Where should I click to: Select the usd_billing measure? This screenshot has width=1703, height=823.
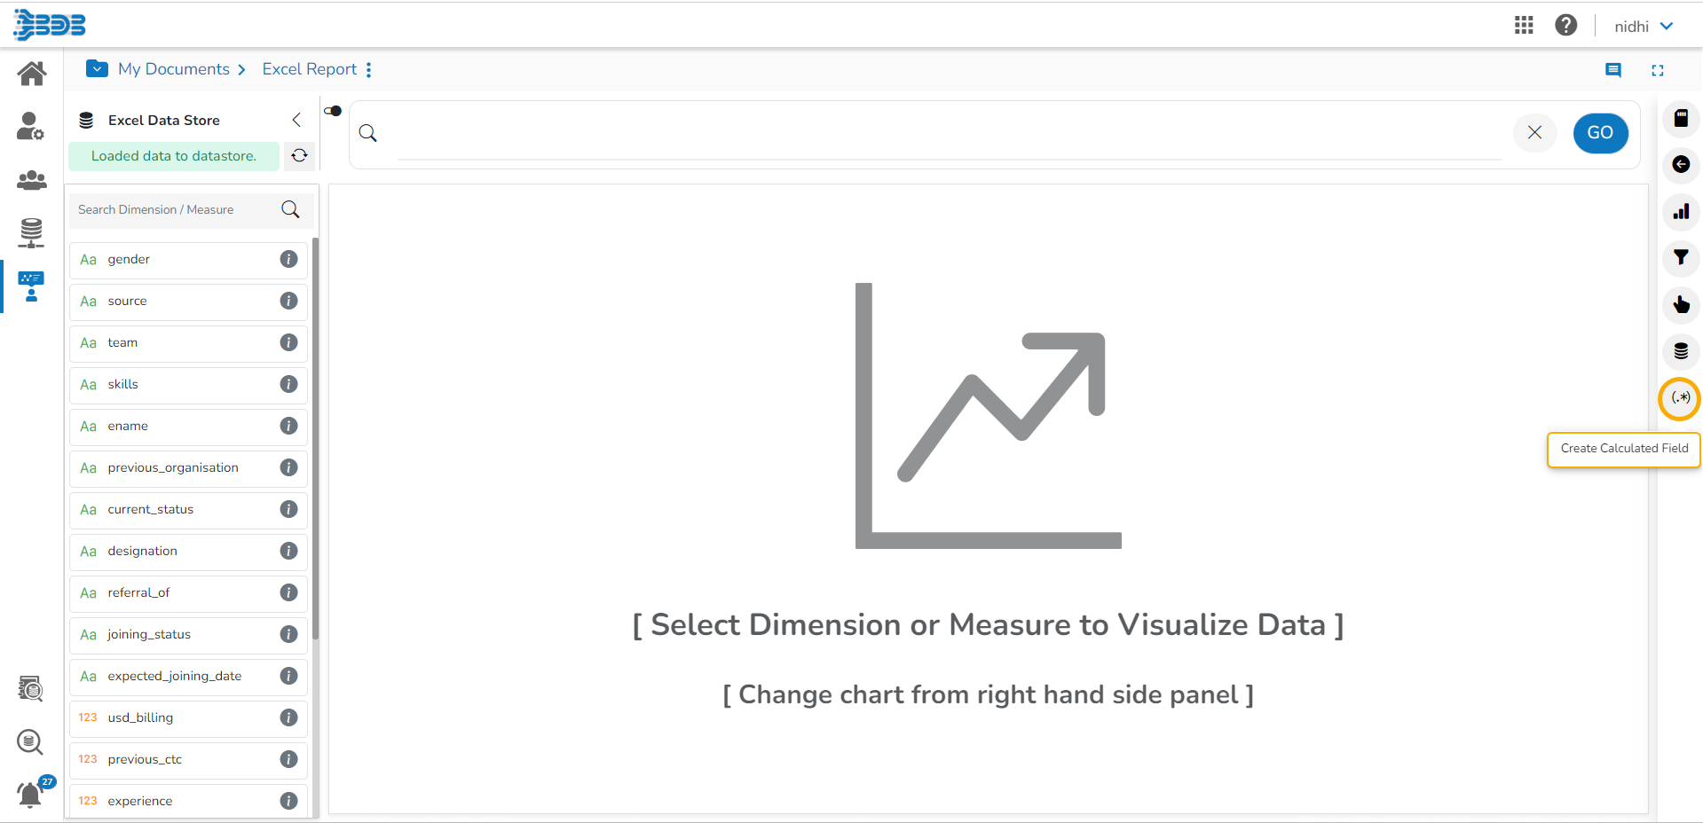140,717
